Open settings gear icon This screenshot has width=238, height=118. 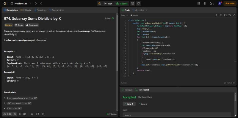pos(205,4)
